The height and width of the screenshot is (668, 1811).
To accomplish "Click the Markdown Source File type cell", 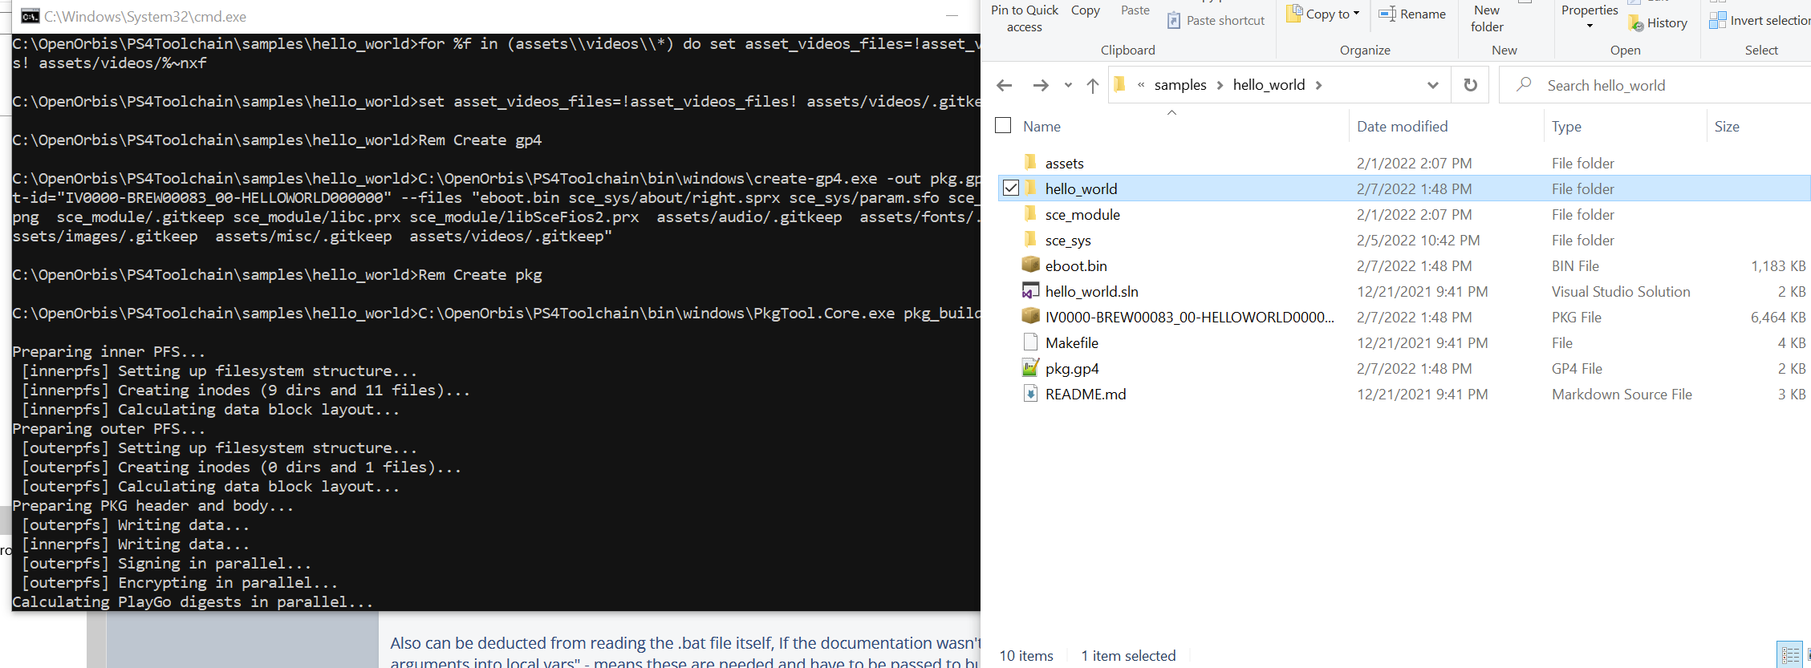I will tap(1622, 394).
